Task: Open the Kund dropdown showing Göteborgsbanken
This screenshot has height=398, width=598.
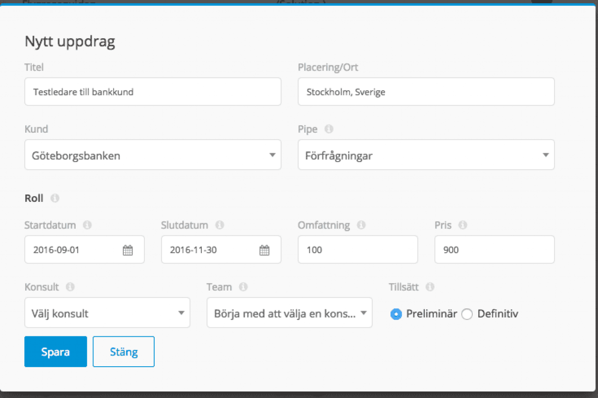Action: pos(153,155)
